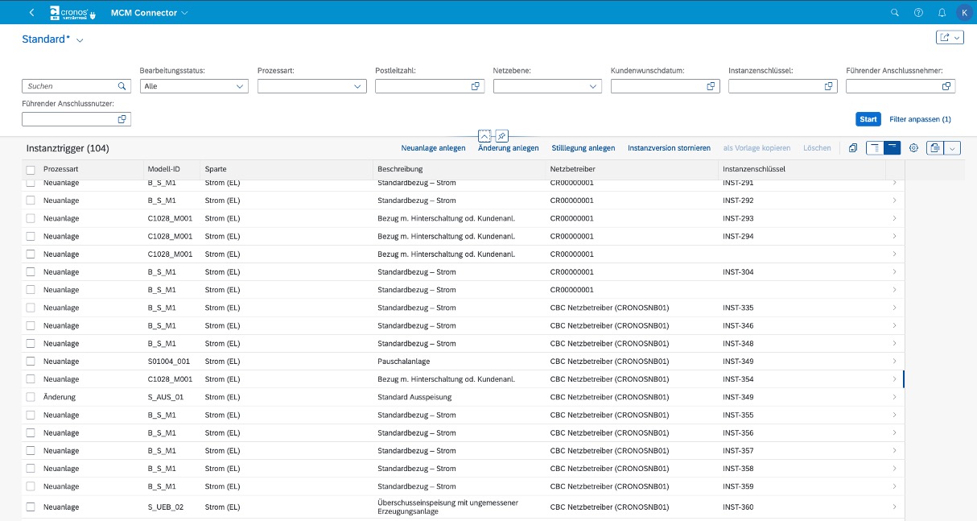The image size is (977, 521).
Task: Click the Überschusseinspeisung description cell
Action: pyautogui.click(x=448, y=507)
